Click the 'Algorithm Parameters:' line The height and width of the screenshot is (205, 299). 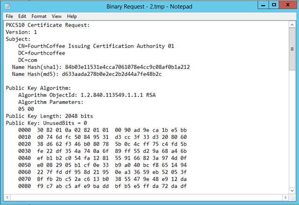(x=51, y=102)
